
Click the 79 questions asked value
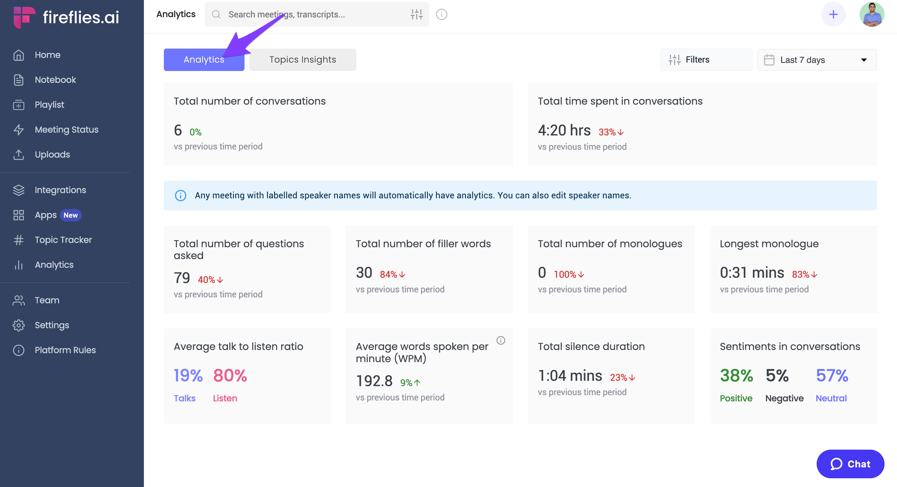pos(182,278)
